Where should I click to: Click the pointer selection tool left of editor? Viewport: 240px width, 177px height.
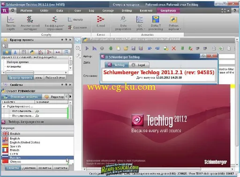pyautogui.click(x=77, y=41)
